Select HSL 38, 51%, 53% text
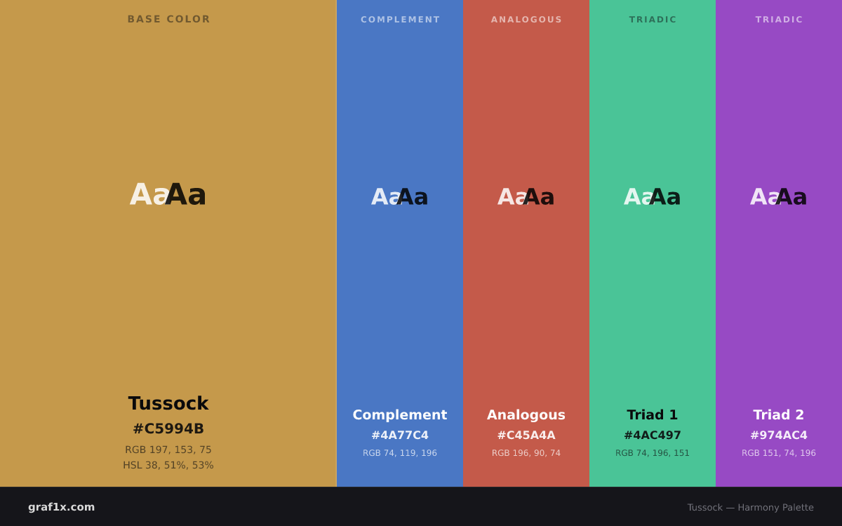Viewport: 842px width, 526px height. (168, 465)
